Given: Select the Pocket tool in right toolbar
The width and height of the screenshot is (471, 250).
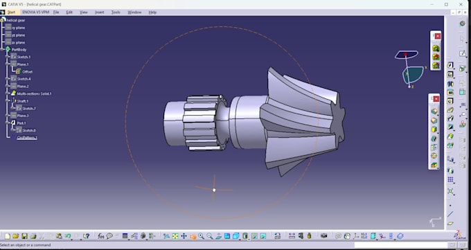Looking at the screenshot, I should [x=450, y=74].
